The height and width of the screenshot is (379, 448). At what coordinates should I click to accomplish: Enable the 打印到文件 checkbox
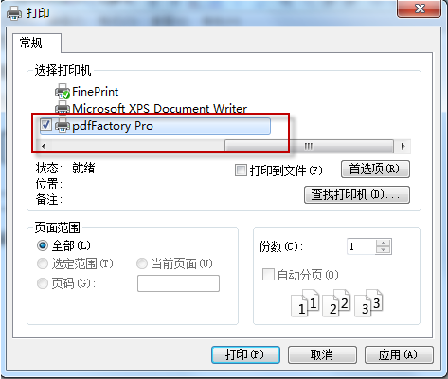click(x=241, y=171)
